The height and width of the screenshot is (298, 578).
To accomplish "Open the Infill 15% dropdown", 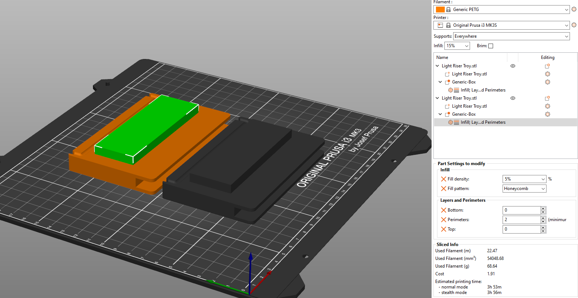I will [x=457, y=46].
